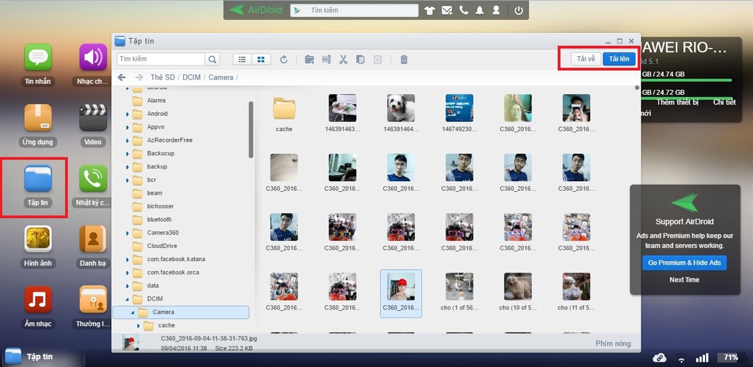This screenshot has width=753, height=367.
Task: Click the cut scissors icon
Action: click(x=343, y=59)
